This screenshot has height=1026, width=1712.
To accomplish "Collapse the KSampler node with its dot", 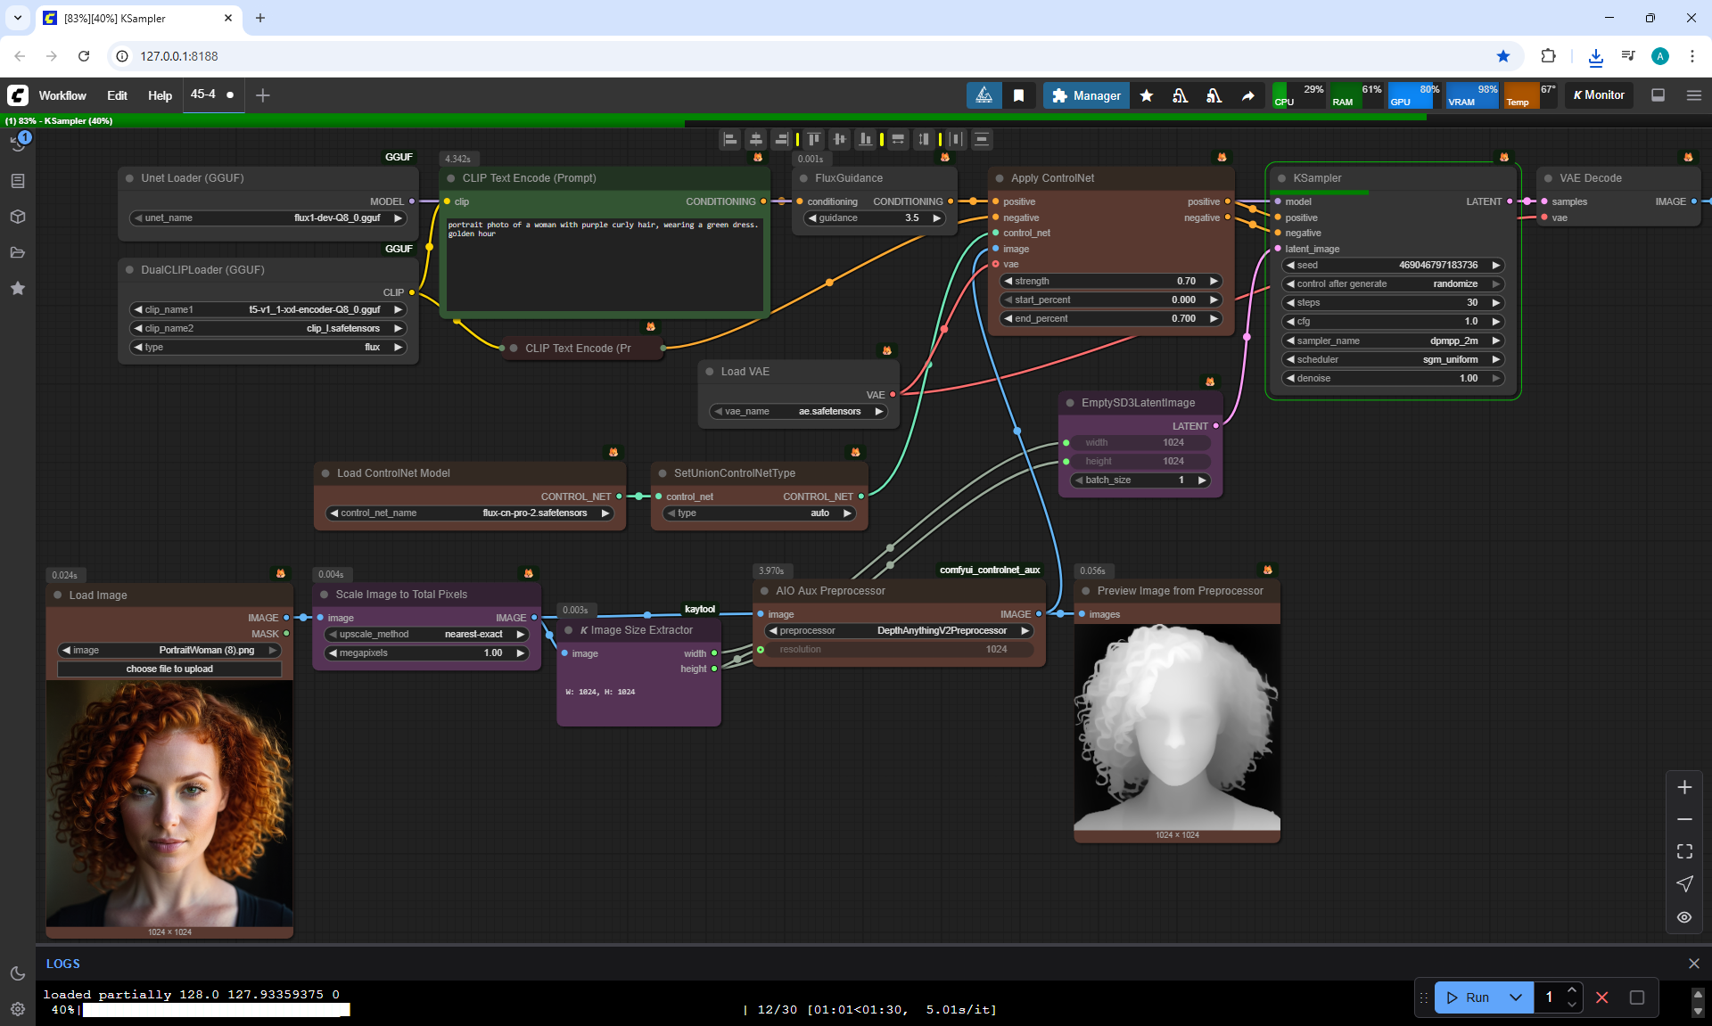I will [1280, 178].
